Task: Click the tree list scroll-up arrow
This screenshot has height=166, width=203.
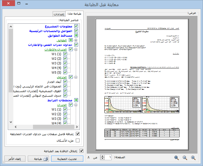Action: pos(11,27)
